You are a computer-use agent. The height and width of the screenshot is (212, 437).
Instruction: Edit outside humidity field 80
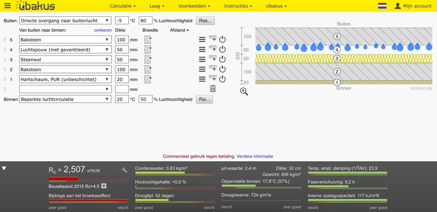click(145, 21)
